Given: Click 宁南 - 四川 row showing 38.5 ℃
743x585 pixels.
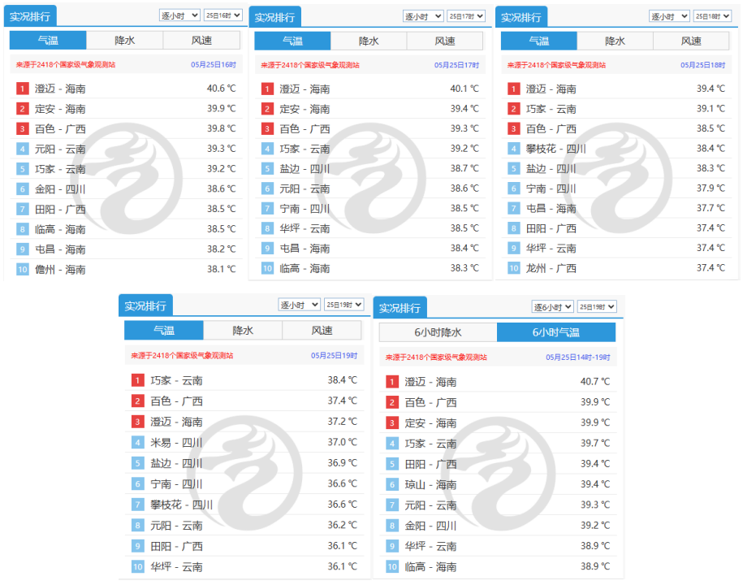Looking at the screenshot, I should coord(370,209).
